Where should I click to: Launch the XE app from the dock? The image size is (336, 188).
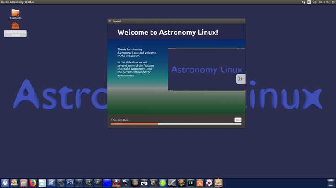coord(190,183)
